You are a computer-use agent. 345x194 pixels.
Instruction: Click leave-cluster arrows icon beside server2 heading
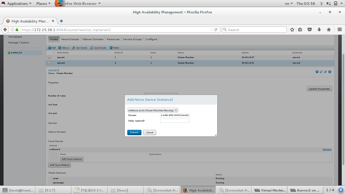point(321,72)
